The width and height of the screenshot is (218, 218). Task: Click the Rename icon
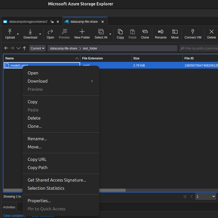click(x=161, y=34)
